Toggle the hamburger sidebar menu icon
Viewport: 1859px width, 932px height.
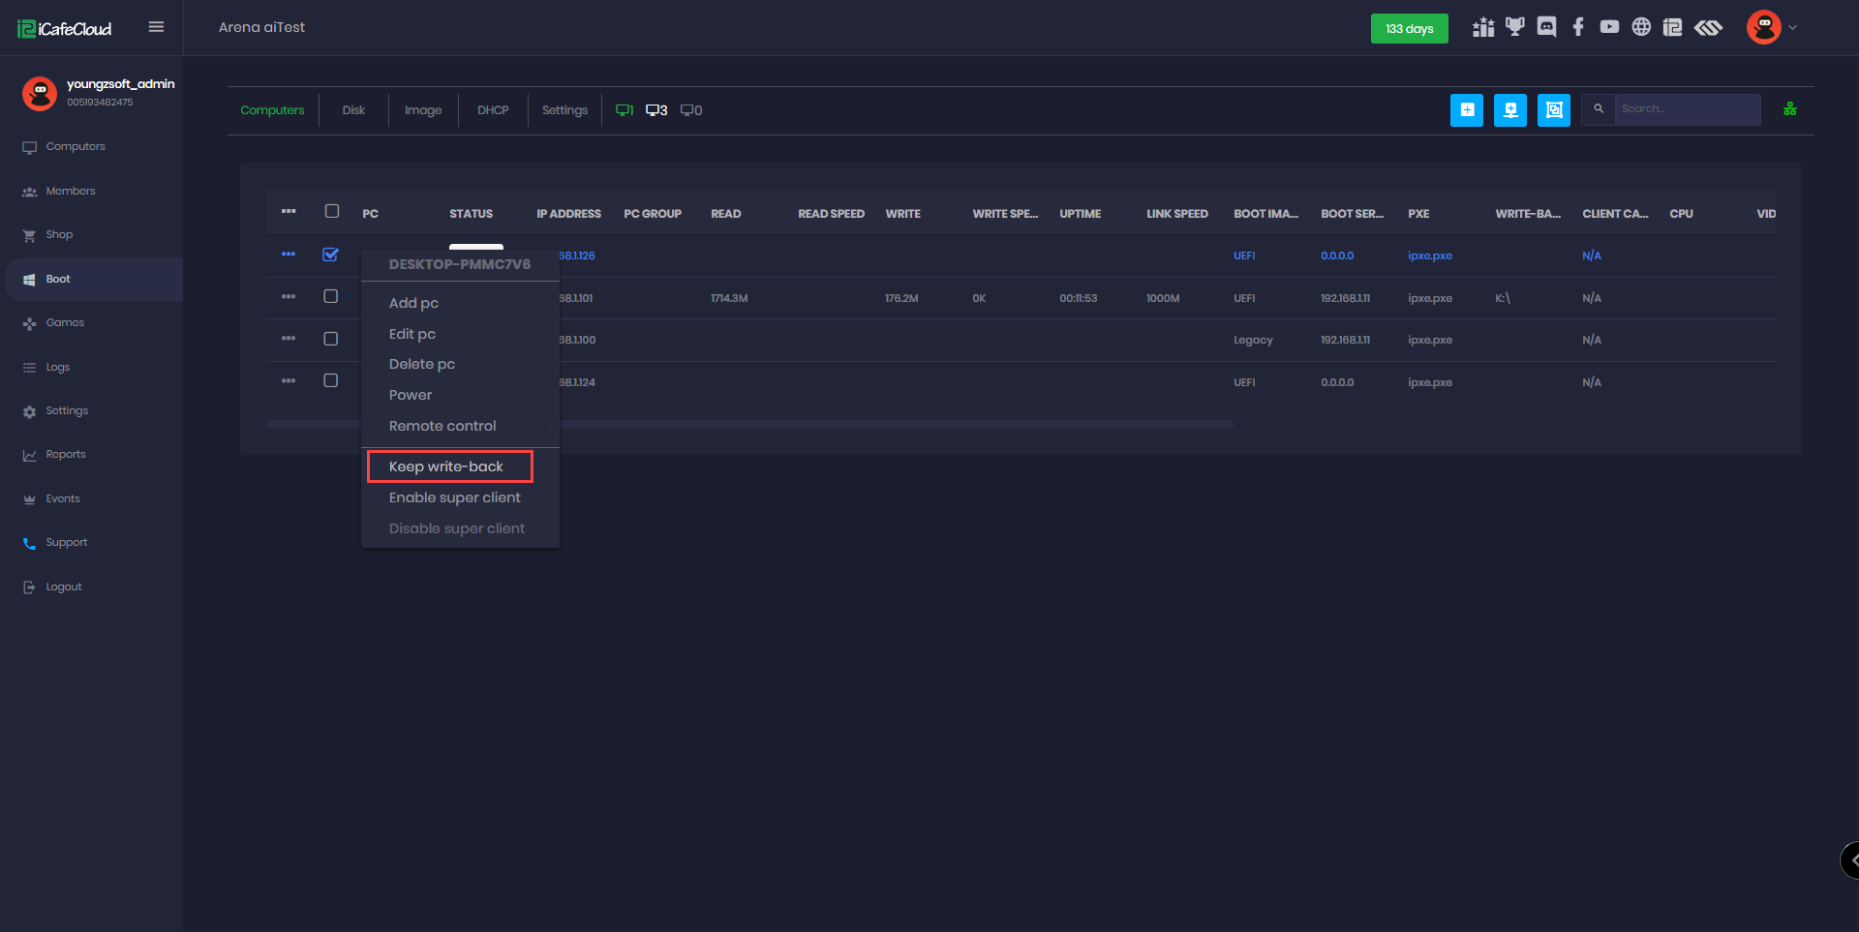[156, 27]
